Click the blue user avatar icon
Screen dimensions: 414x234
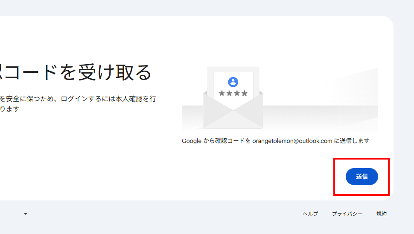click(x=233, y=82)
